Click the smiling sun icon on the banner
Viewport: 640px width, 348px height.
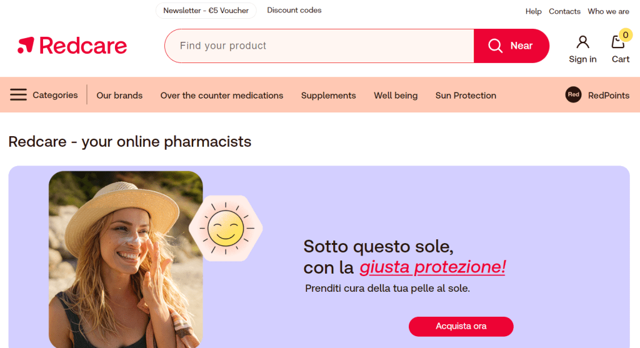click(226, 228)
